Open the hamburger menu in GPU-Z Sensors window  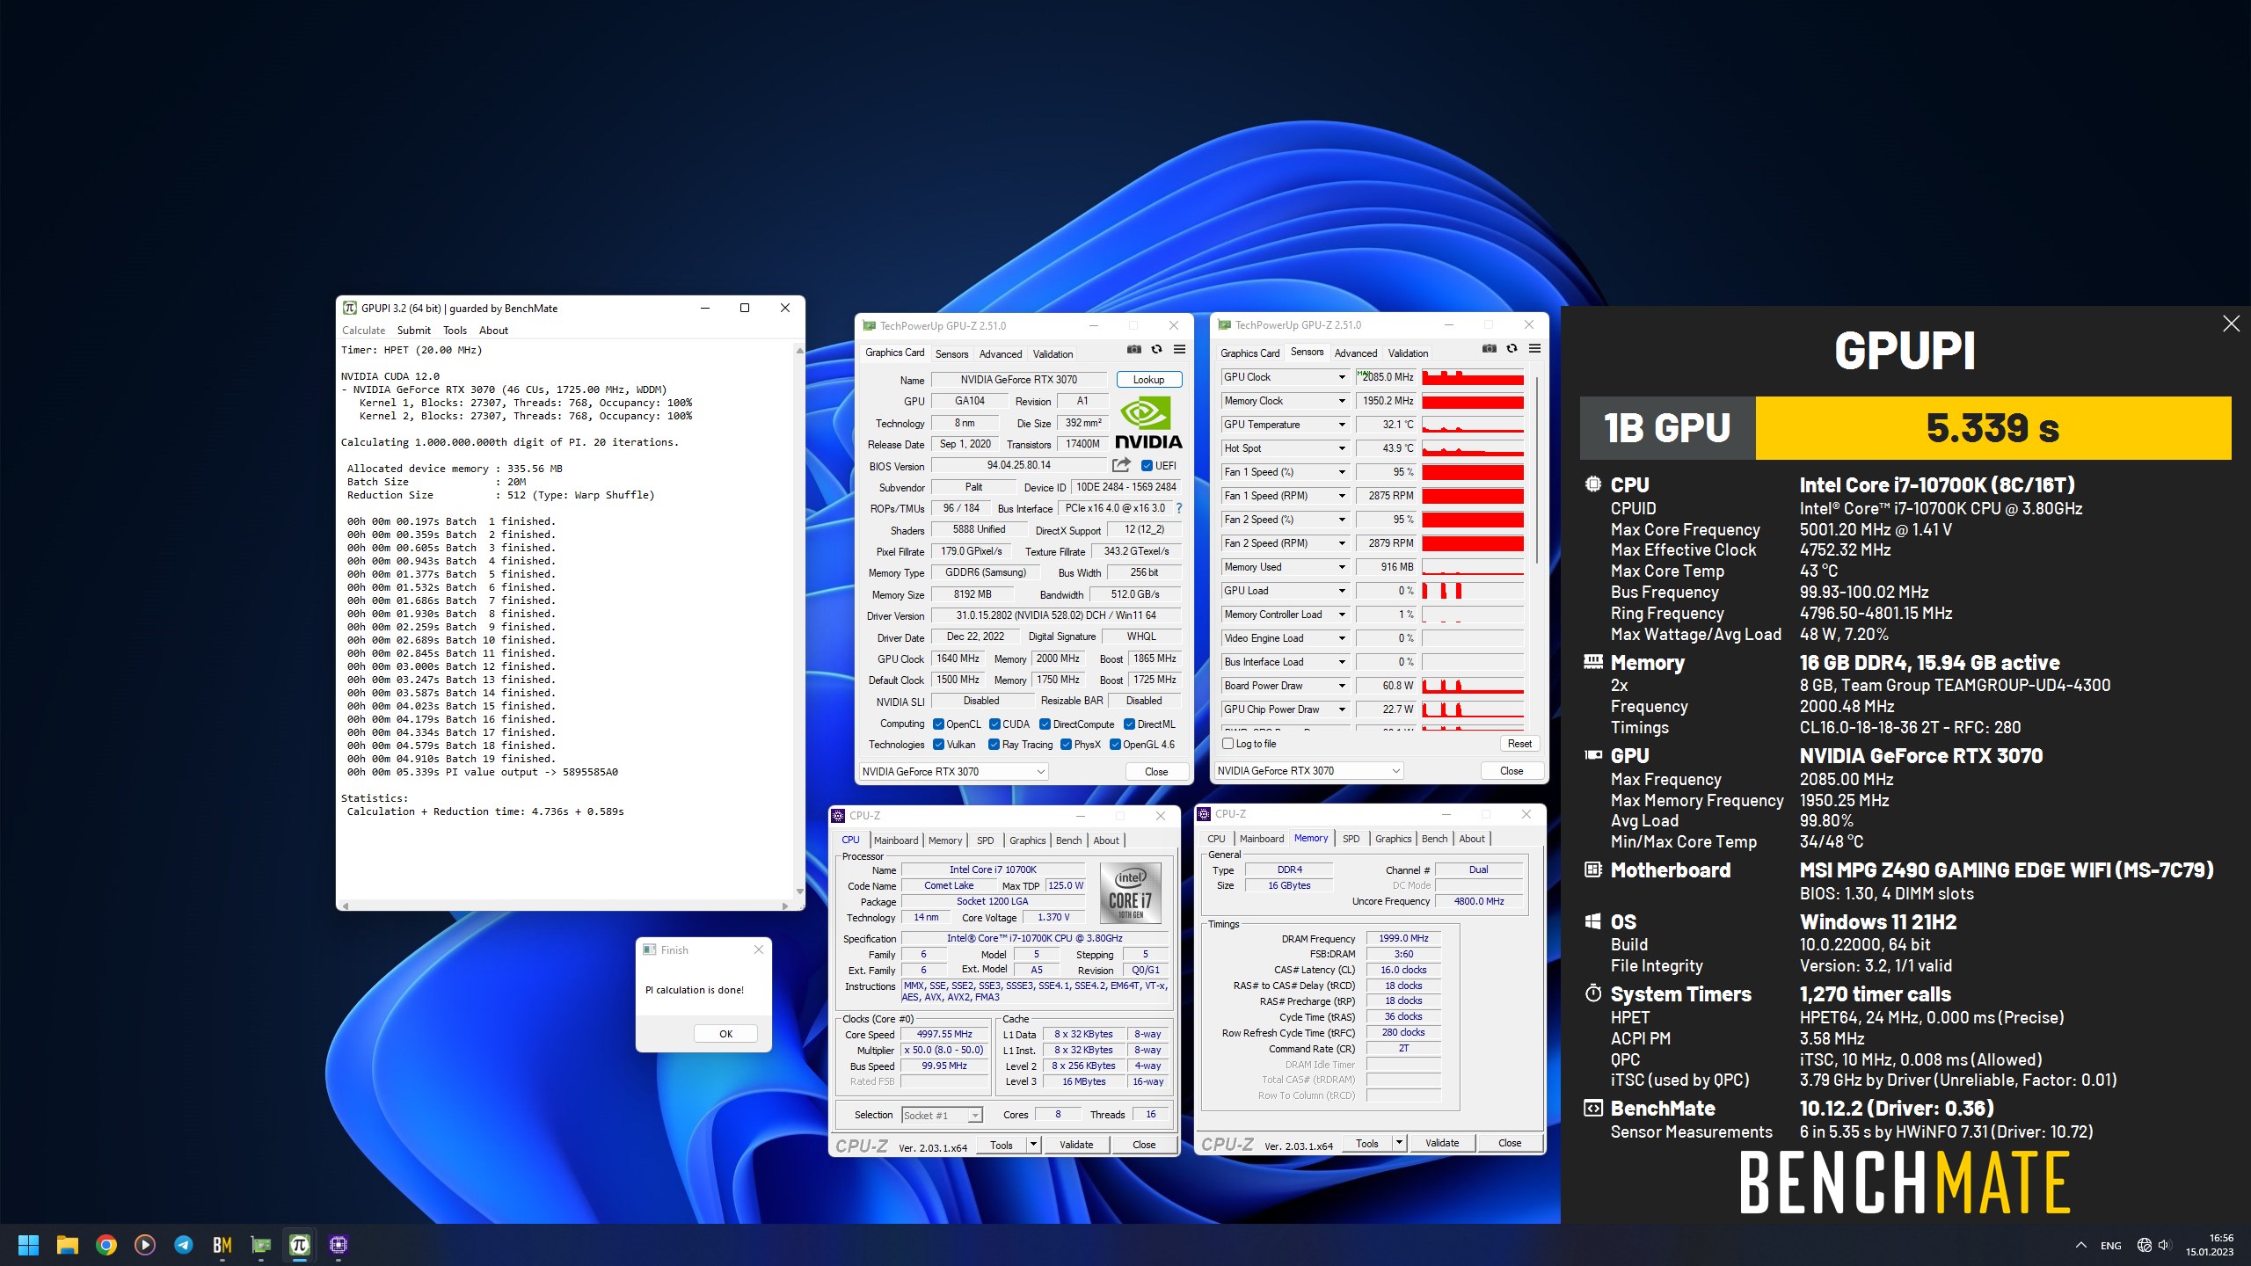tap(1534, 349)
